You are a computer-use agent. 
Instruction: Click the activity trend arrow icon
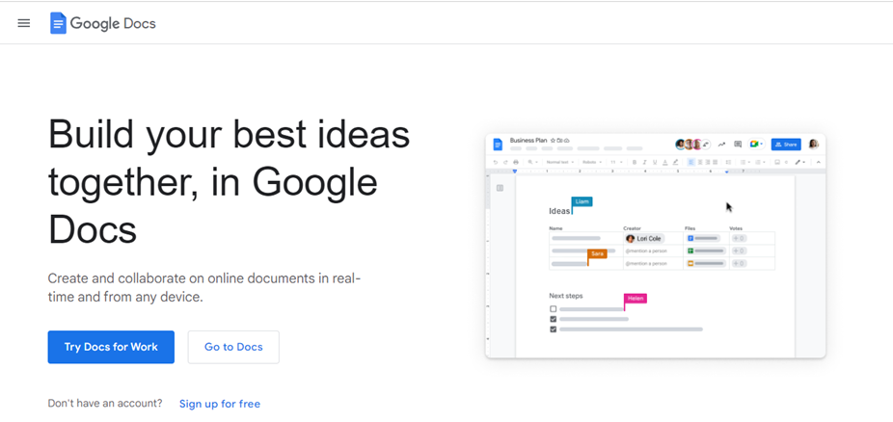(x=721, y=145)
